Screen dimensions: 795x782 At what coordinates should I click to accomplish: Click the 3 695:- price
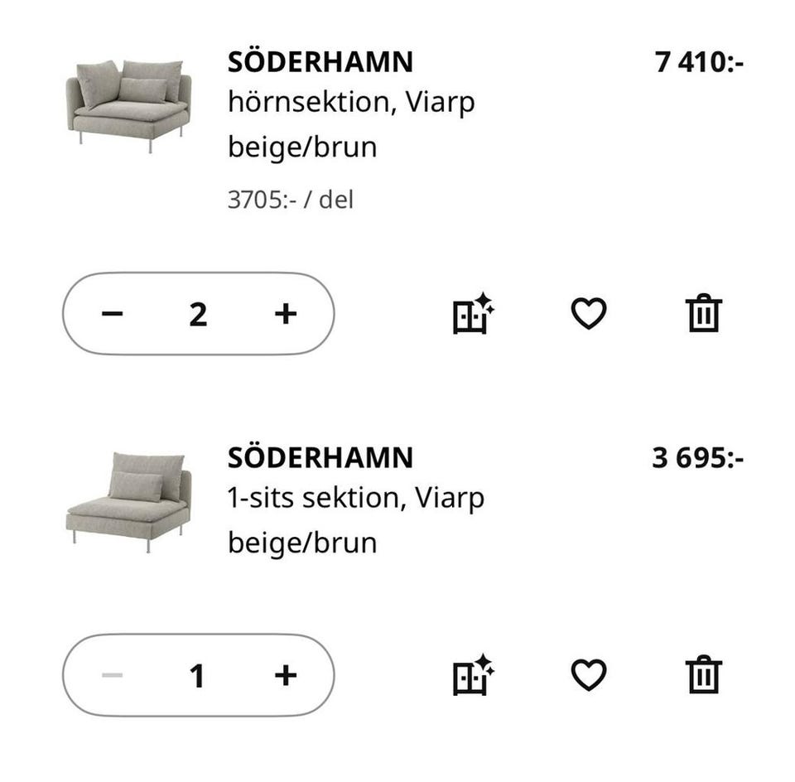tap(697, 457)
